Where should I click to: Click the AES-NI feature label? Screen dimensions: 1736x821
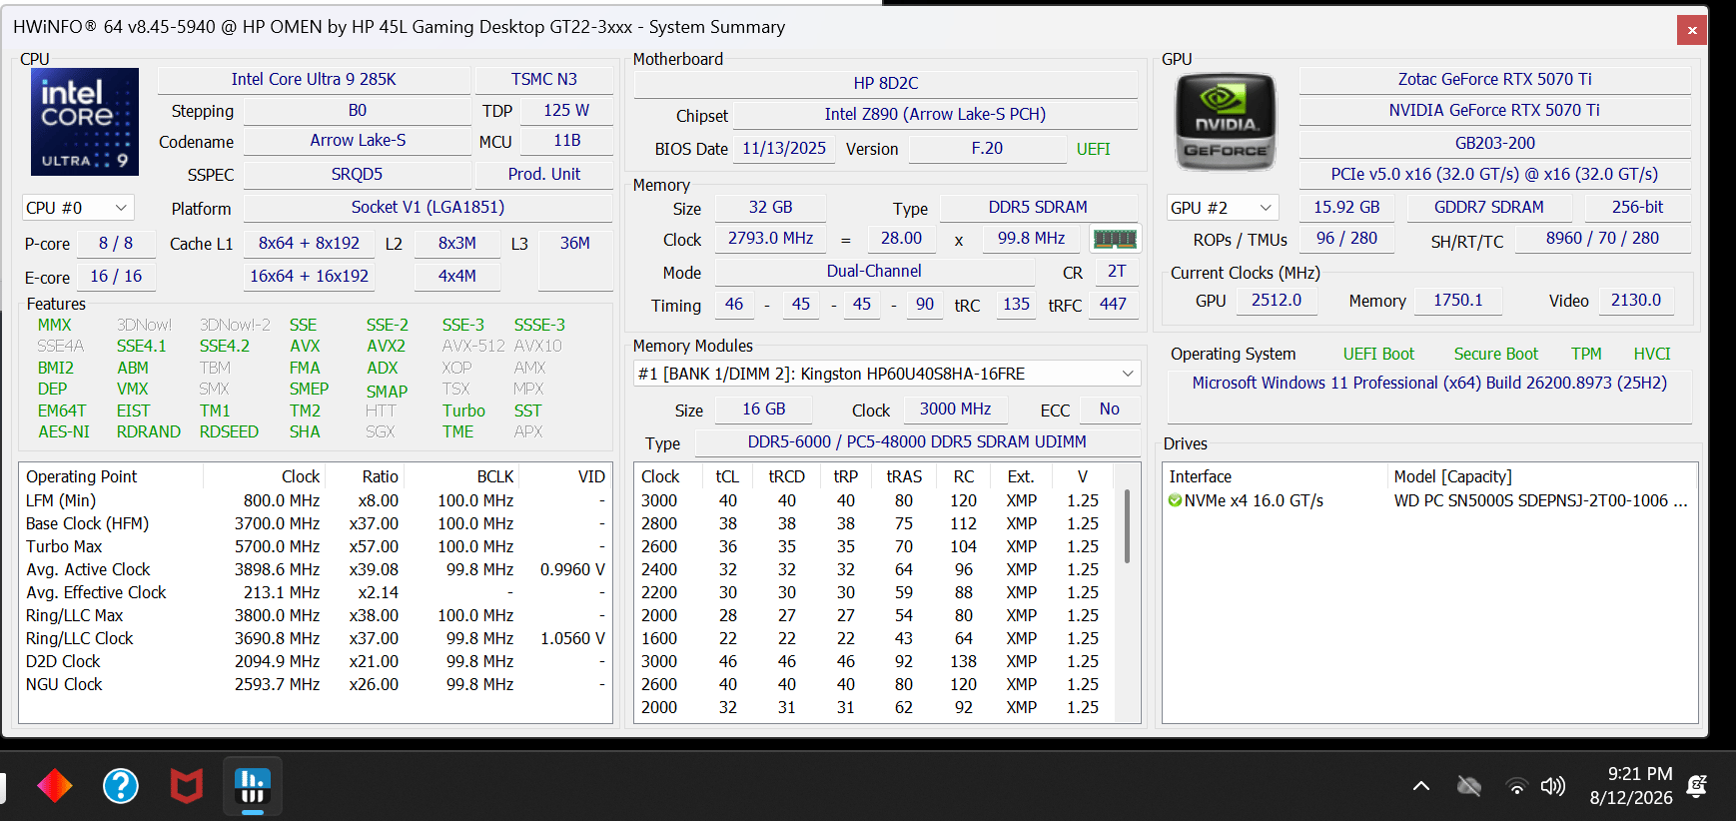click(64, 431)
